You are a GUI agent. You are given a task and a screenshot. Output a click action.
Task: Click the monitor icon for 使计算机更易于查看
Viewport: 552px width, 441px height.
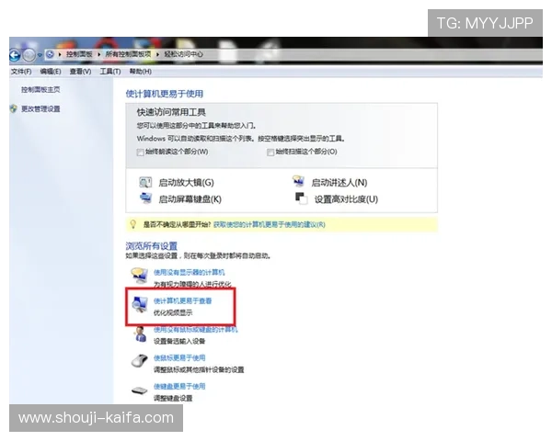pyautogui.click(x=140, y=304)
